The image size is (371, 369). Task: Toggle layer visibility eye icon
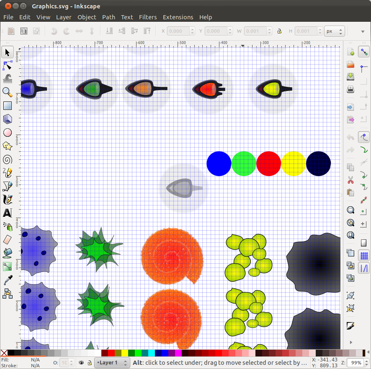pos(81,362)
